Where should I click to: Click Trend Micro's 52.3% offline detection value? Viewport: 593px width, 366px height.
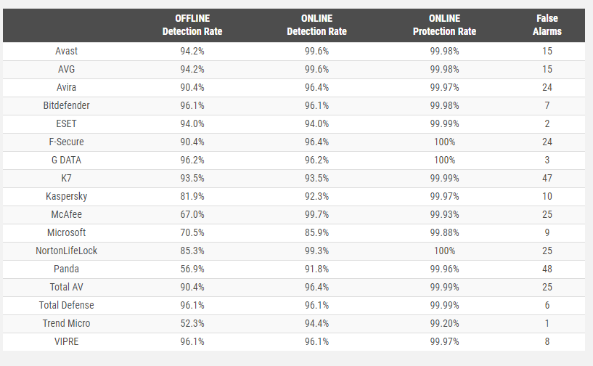point(192,324)
